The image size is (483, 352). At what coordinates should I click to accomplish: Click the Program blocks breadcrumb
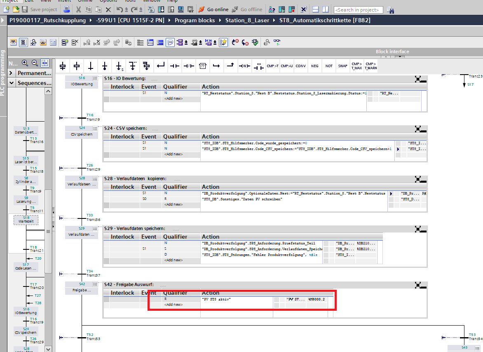point(195,20)
